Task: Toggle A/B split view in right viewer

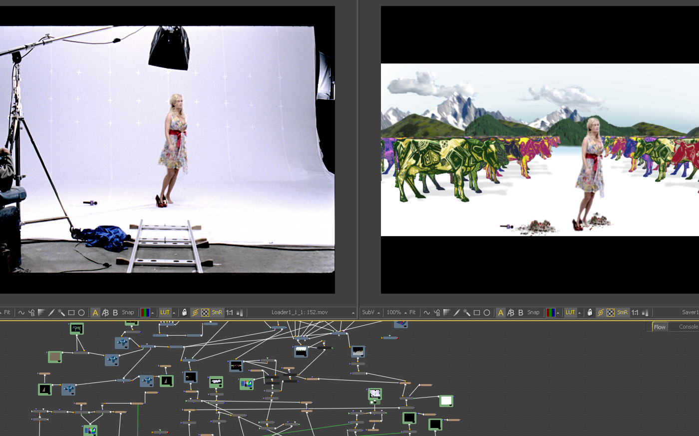Action: coord(511,313)
